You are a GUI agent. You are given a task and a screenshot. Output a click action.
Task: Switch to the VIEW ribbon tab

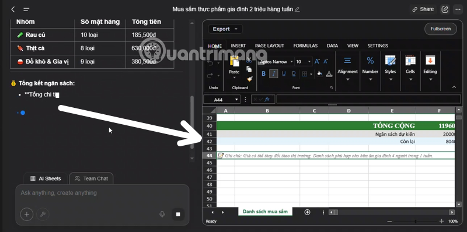click(x=353, y=46)
